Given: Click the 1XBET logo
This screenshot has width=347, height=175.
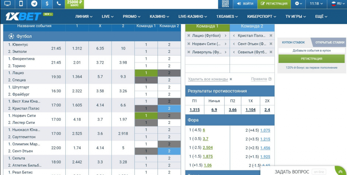Looking at the screenshot, I should coord(23,16).
